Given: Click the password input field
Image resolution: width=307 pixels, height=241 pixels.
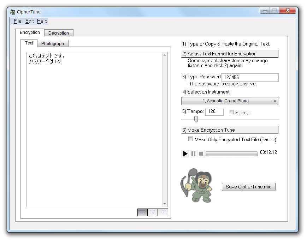Looking at the screenshot, I should pos(250,78).
